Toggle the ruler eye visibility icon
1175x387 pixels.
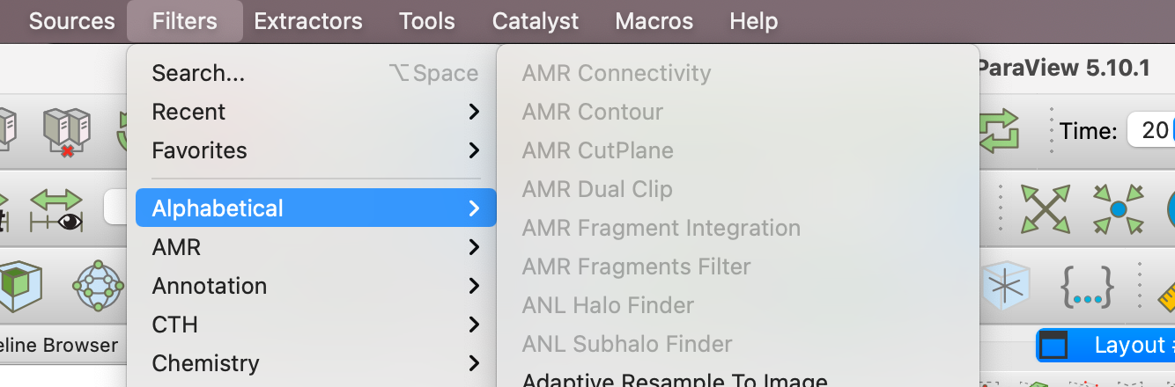coord(55,209)
